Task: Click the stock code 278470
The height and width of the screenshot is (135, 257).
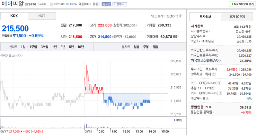Action: tap(31, 4)
